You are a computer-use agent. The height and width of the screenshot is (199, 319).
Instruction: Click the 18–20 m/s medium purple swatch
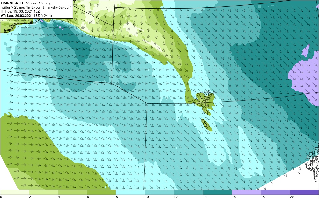[x=276, y=192]
